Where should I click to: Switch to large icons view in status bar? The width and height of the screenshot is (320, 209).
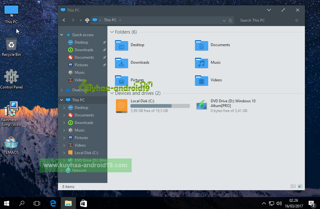pyautogui.click(x=300, y=186)
